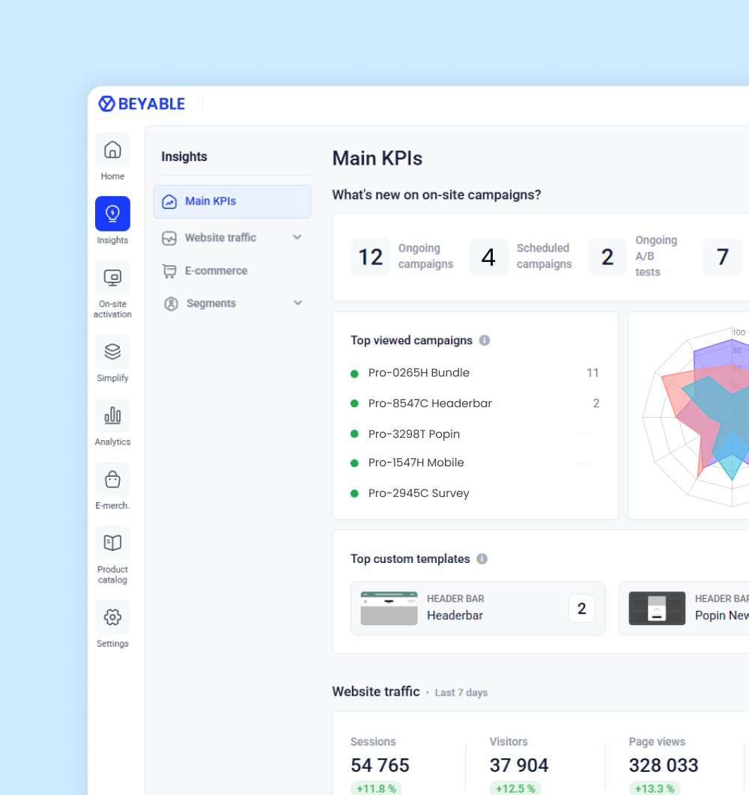Click the Headerbar template count 2
This screenshot has height=795, width=749.
click(581, 609)
